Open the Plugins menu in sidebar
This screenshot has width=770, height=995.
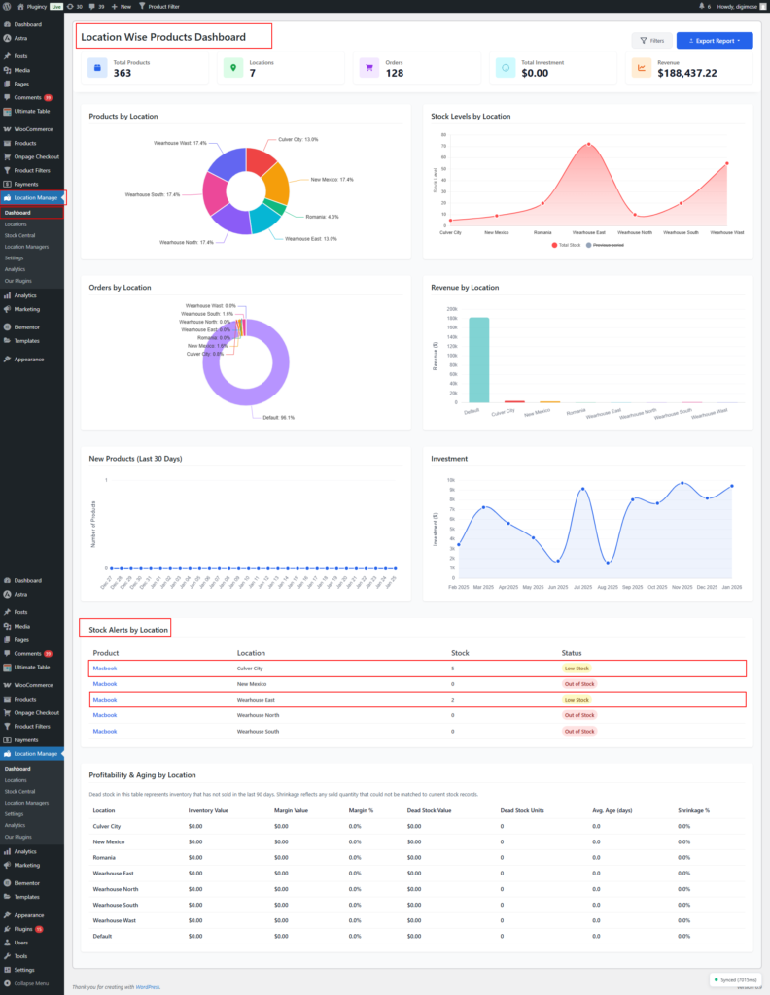click(x=23, y=928)
